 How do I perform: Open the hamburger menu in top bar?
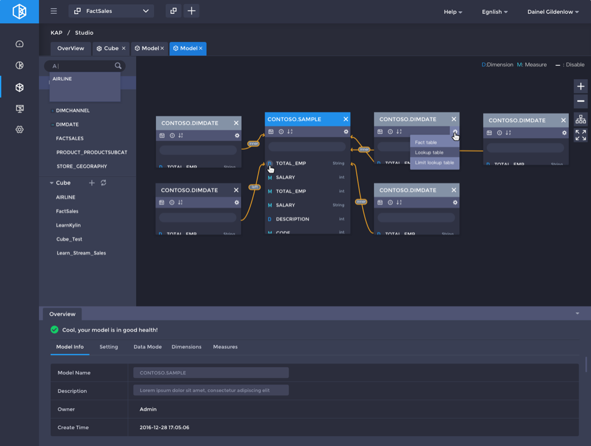click(x=54, y=11)
